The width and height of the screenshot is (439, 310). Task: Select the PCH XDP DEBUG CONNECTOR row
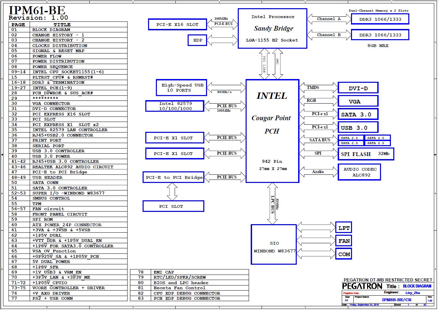point(189,298)
